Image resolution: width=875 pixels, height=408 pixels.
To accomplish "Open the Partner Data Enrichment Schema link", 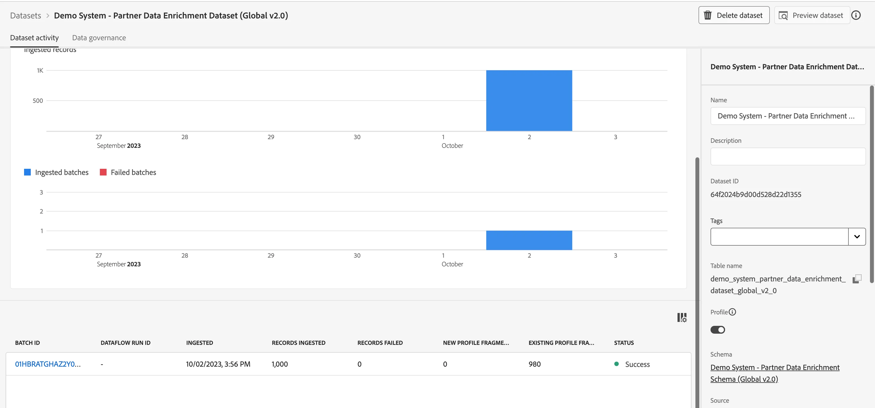I will click(x=775, y=373).
